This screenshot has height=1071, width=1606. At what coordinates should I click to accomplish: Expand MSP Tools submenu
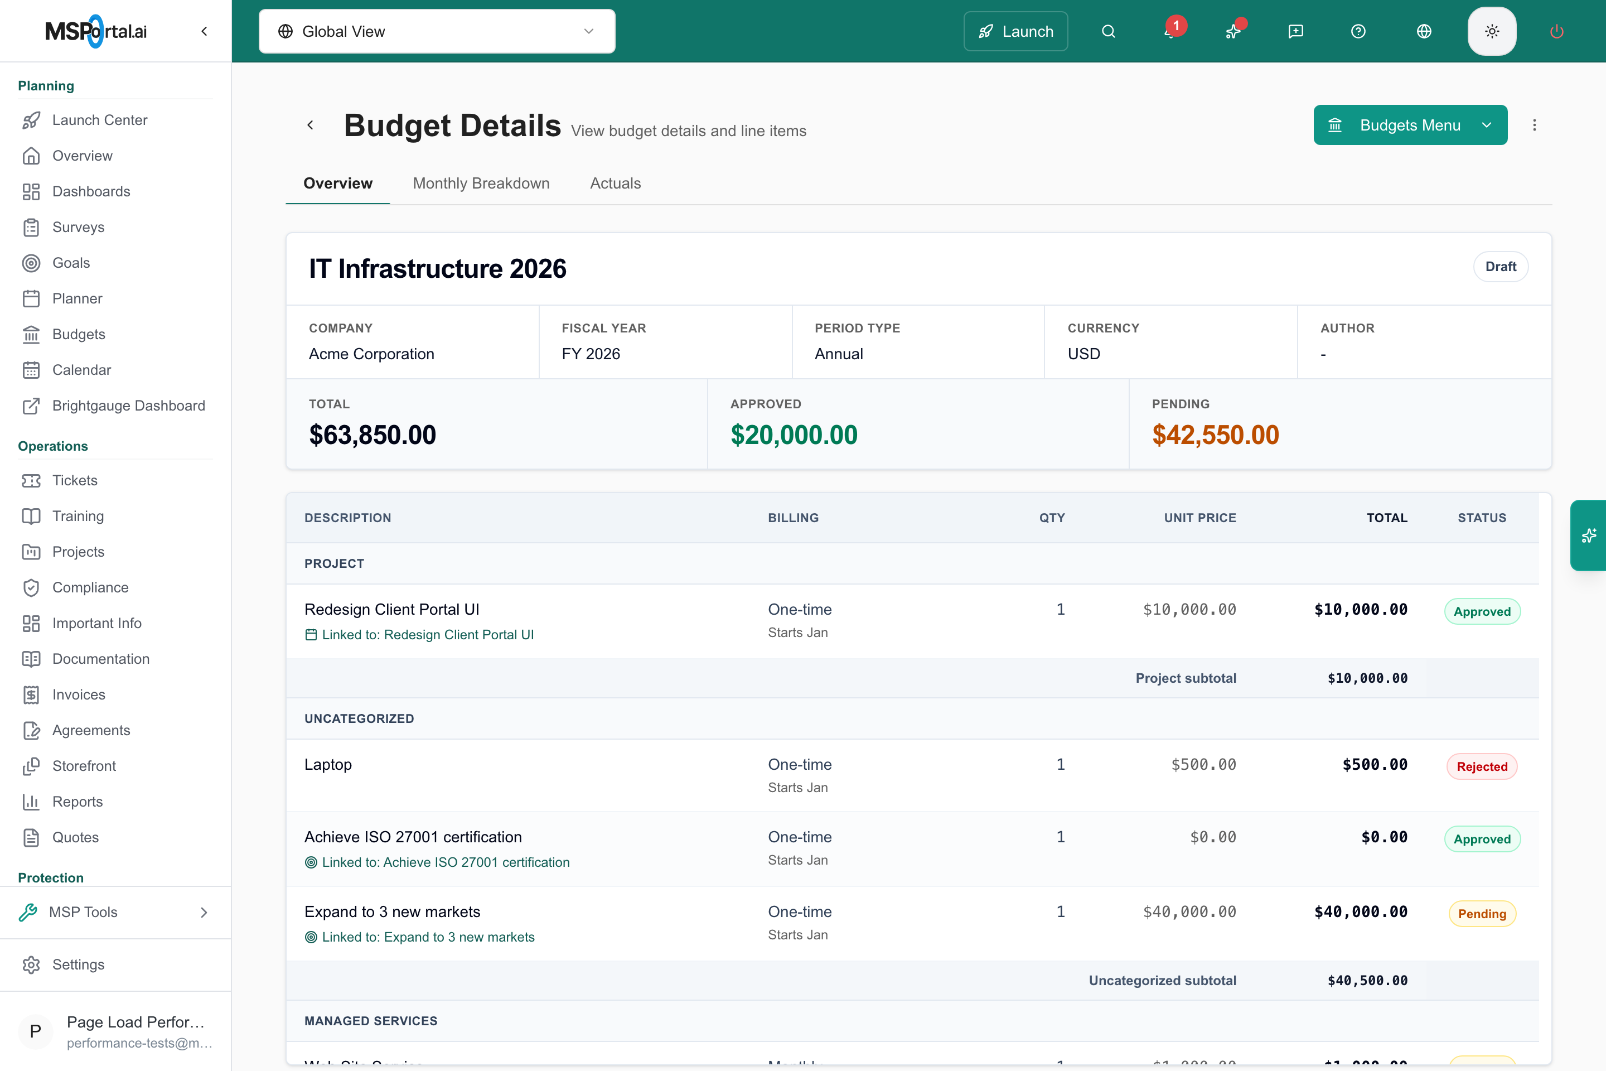click(115, 912)
